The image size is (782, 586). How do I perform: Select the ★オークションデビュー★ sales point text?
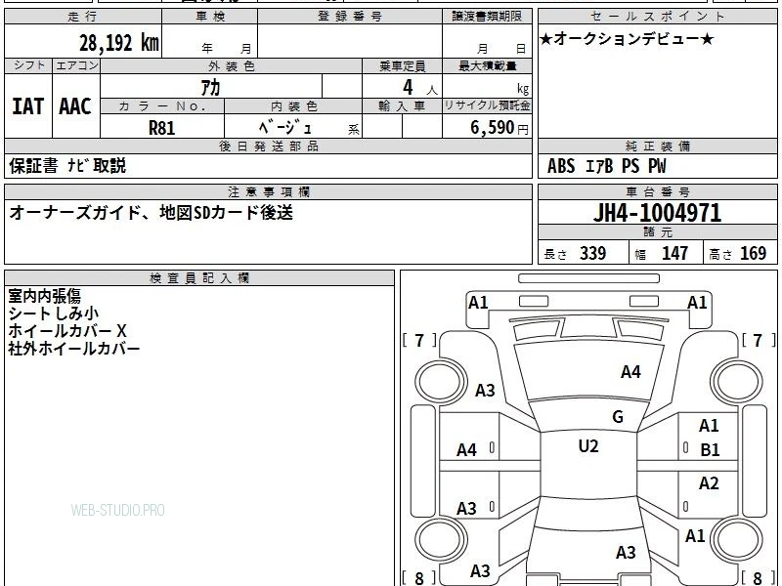627,39
